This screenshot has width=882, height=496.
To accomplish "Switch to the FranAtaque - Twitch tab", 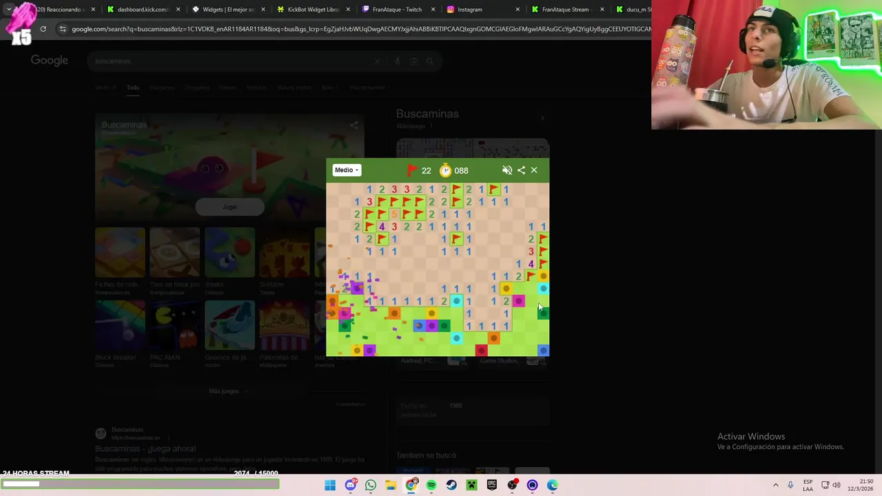I will point(398,10).
